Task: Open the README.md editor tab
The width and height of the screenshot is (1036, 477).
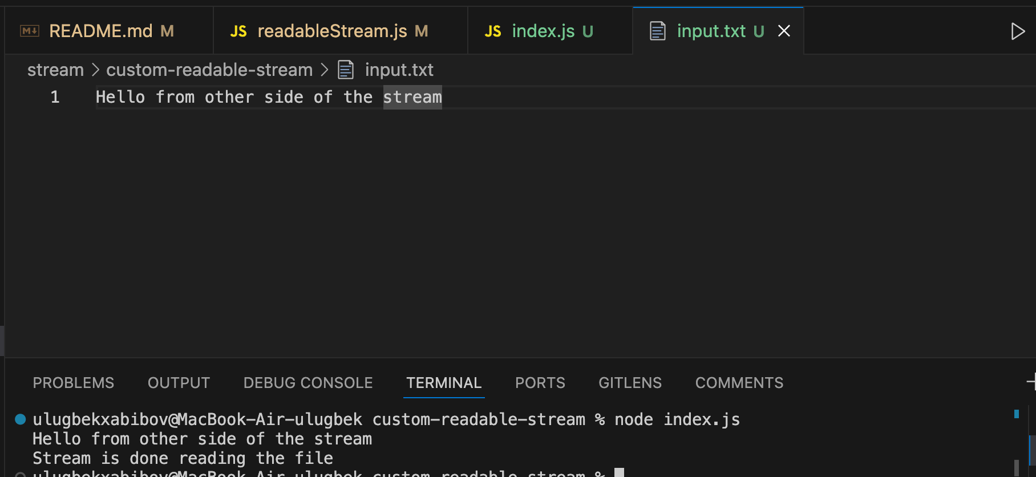Action: coord(109,31)
